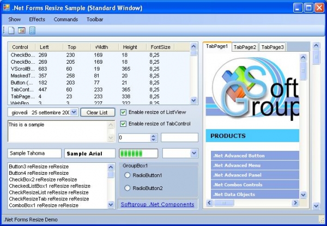Click the blue list page toolbar icon
This screenshot has height=226, width=327.
coord(32,30)
